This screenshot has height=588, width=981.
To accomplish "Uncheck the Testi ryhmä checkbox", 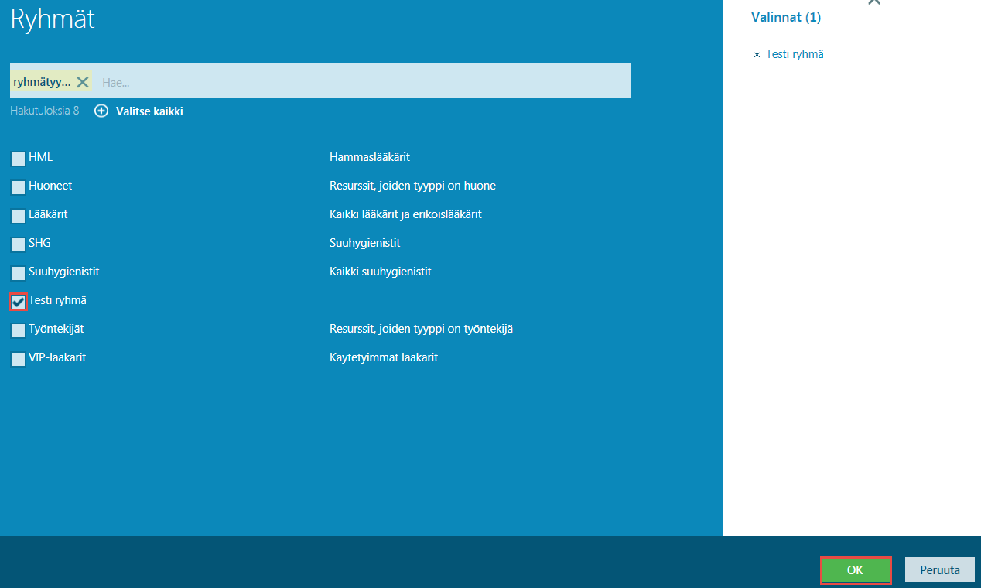I will point(18,302).
